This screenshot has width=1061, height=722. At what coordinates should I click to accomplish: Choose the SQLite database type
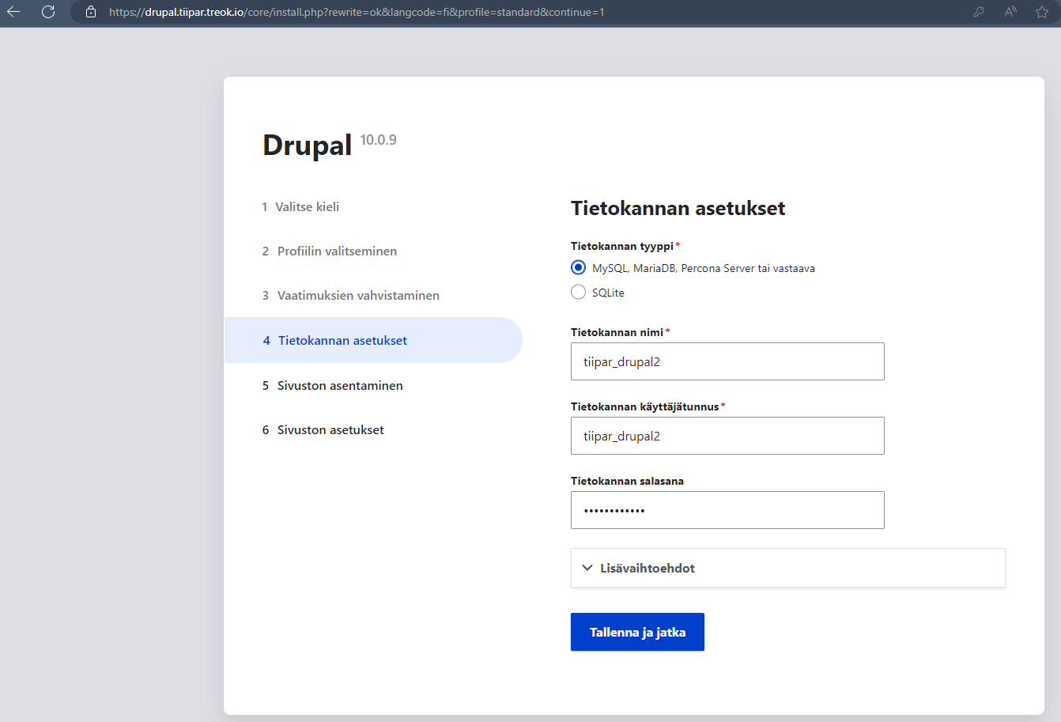point(579,292)
